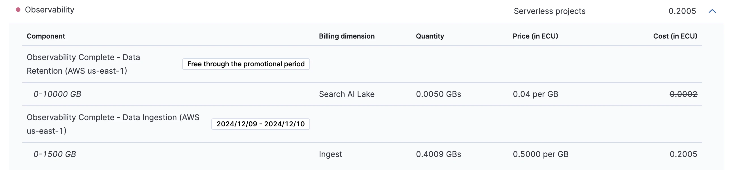This screenshot has height=170, width=731.
Task: Click the 0.5000 per GB price cell
Action: pyautogui.click(x=541, y=154)
